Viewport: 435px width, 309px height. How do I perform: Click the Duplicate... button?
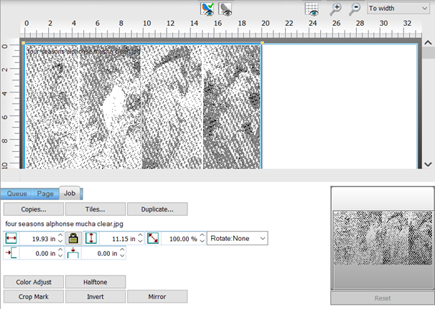[157, 209]
